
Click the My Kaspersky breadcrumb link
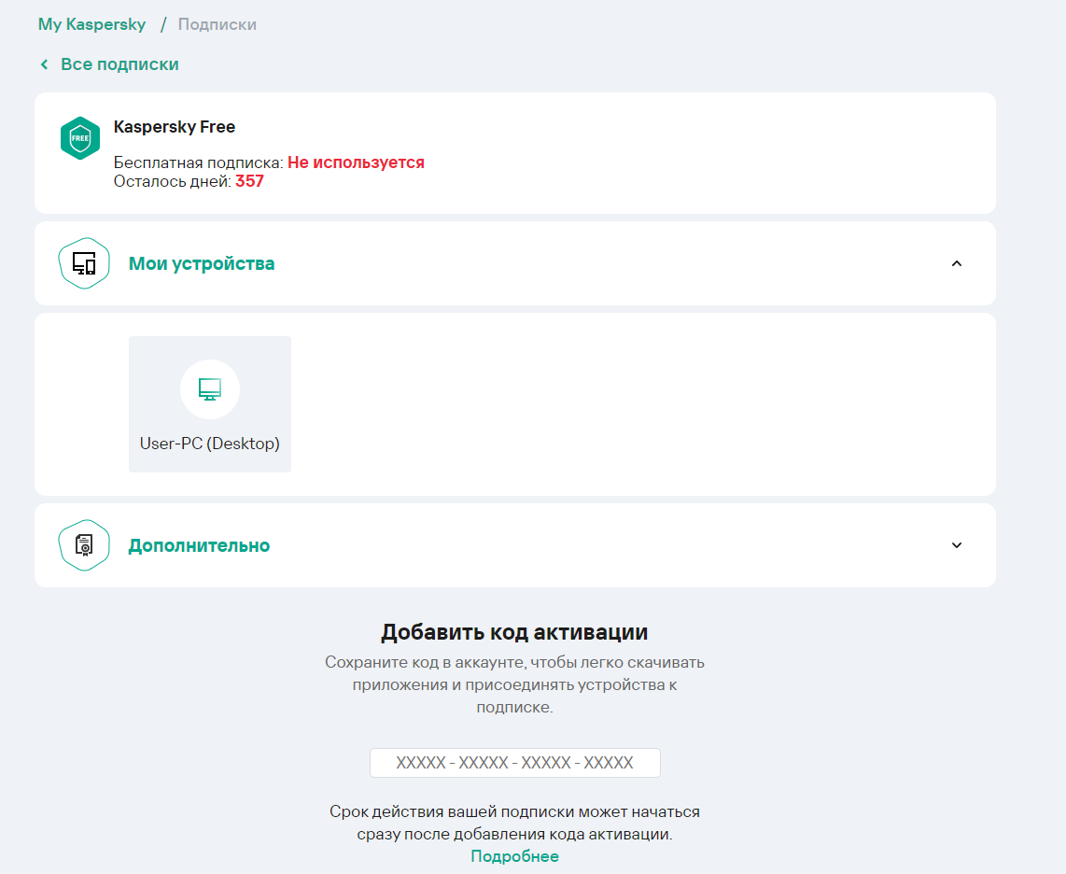pos(91,24)
